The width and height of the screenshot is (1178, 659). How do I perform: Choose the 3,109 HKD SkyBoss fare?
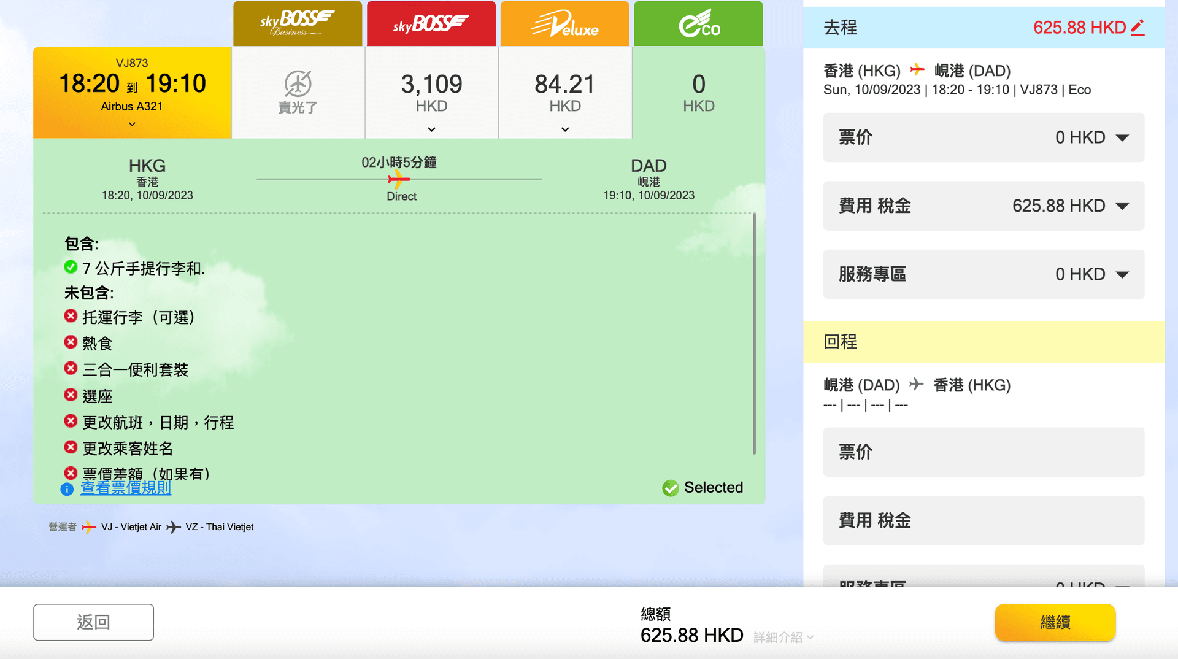click(432, 92)
